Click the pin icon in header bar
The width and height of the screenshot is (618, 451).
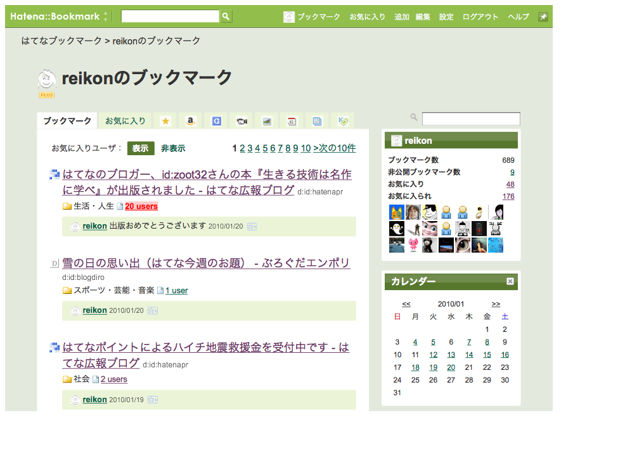[x=543, y=16]
